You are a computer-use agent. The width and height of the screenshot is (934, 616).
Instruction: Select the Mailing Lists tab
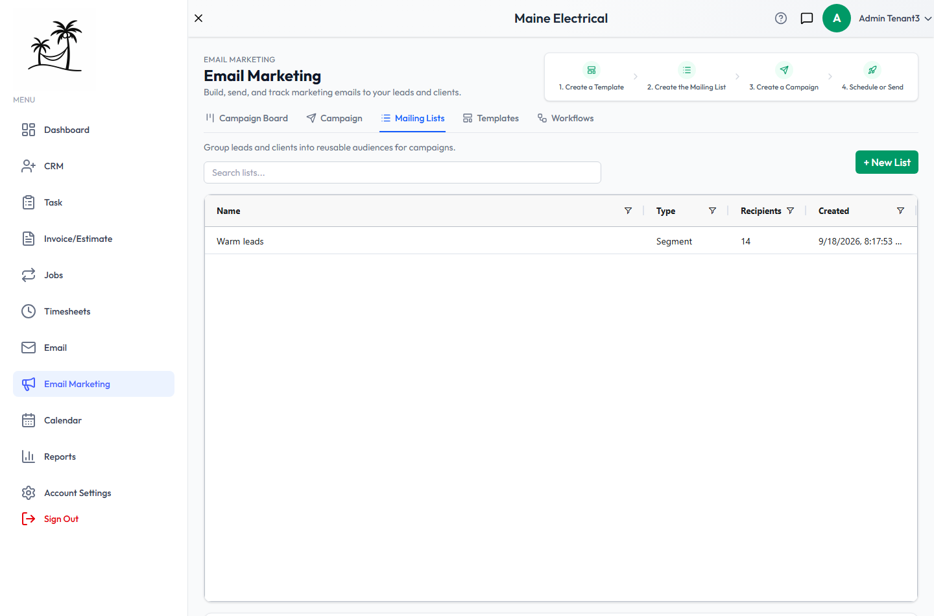[x=413, y=118]
